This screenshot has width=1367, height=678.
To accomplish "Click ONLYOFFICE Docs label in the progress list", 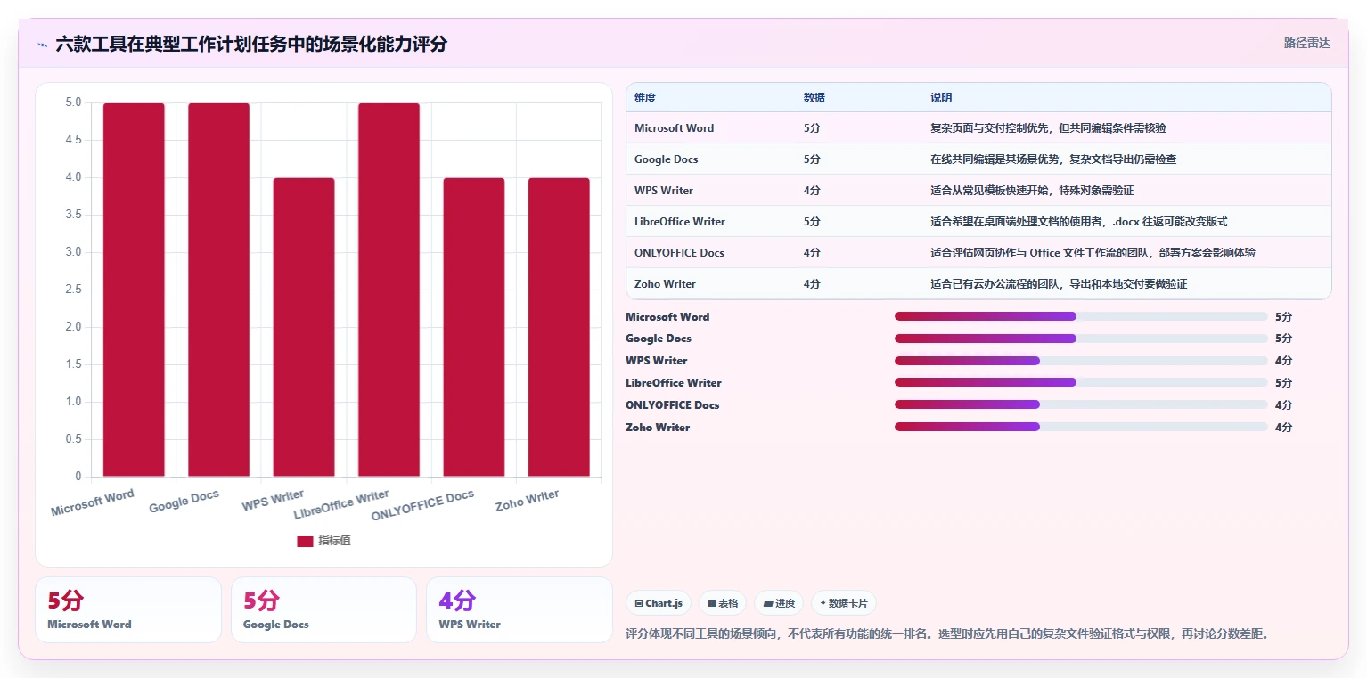I will pos(673,405).
